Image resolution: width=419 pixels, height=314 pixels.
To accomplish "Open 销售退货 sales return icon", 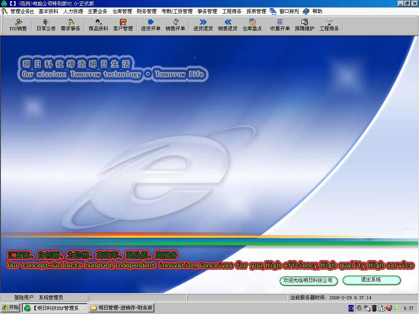I will pos(228,25).
